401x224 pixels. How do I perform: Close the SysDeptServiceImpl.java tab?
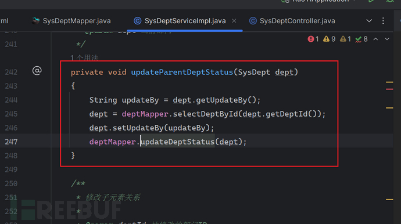click(x=234, y=21)
